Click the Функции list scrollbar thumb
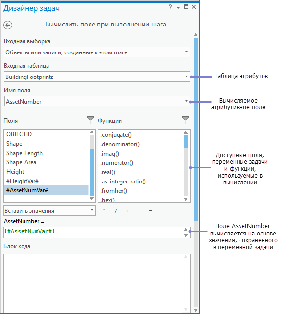The height and width of the screenshot is (314, 288). click(186, 141)
